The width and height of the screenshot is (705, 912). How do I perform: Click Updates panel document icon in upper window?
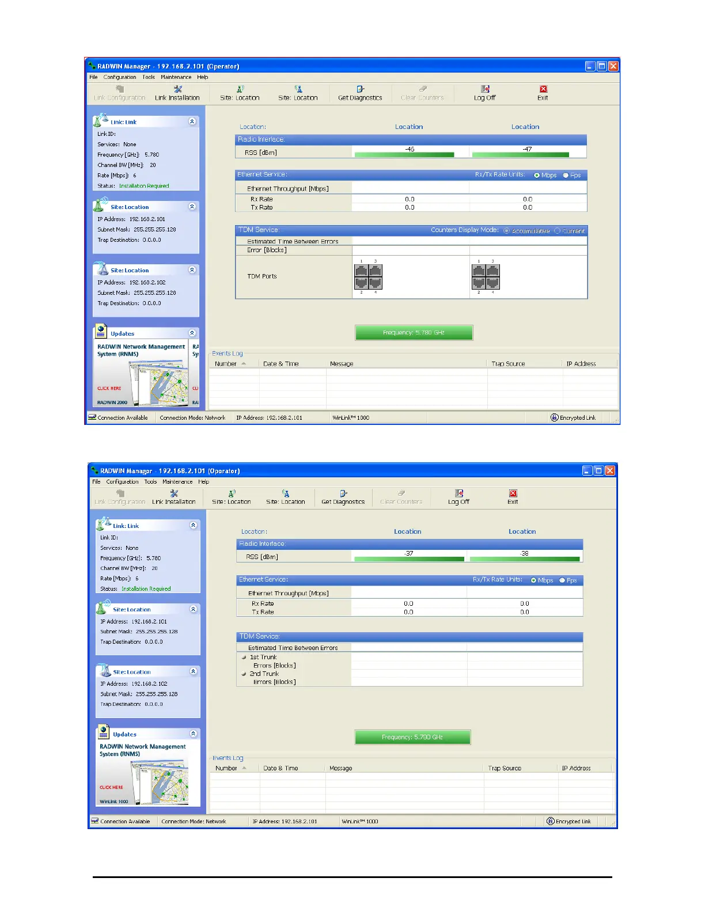coord(101,331)
